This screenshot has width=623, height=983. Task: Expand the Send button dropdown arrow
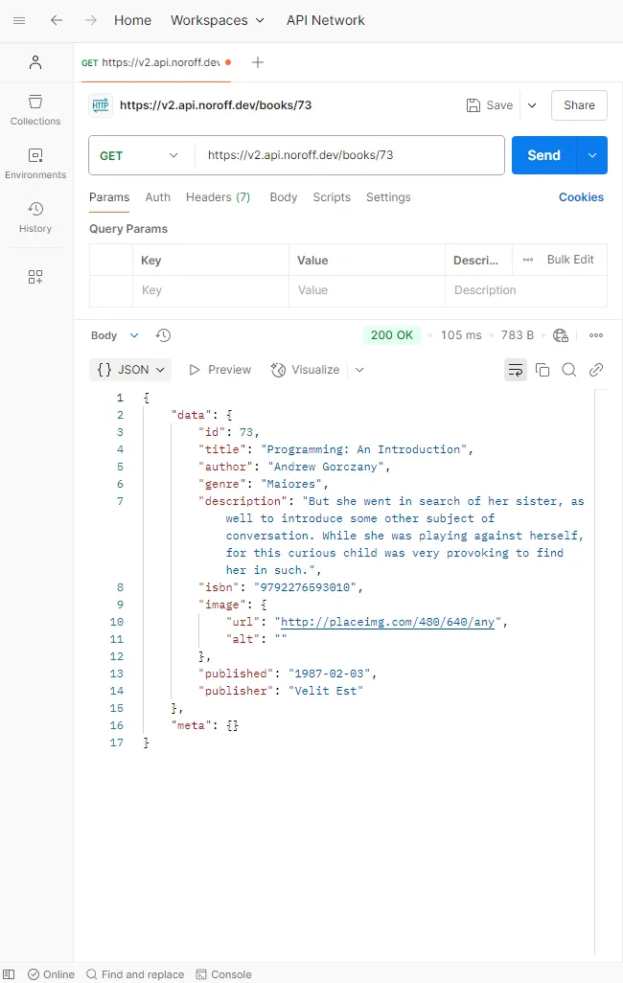[592, 155]
